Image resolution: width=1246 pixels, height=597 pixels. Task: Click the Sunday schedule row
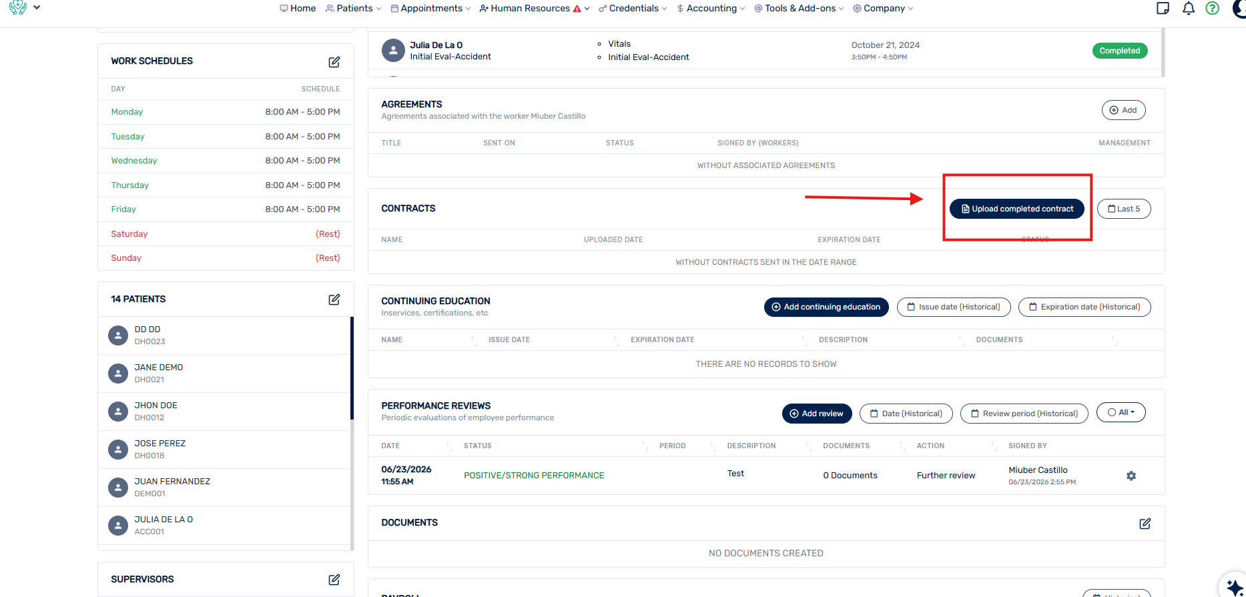[x=226, y=258]
